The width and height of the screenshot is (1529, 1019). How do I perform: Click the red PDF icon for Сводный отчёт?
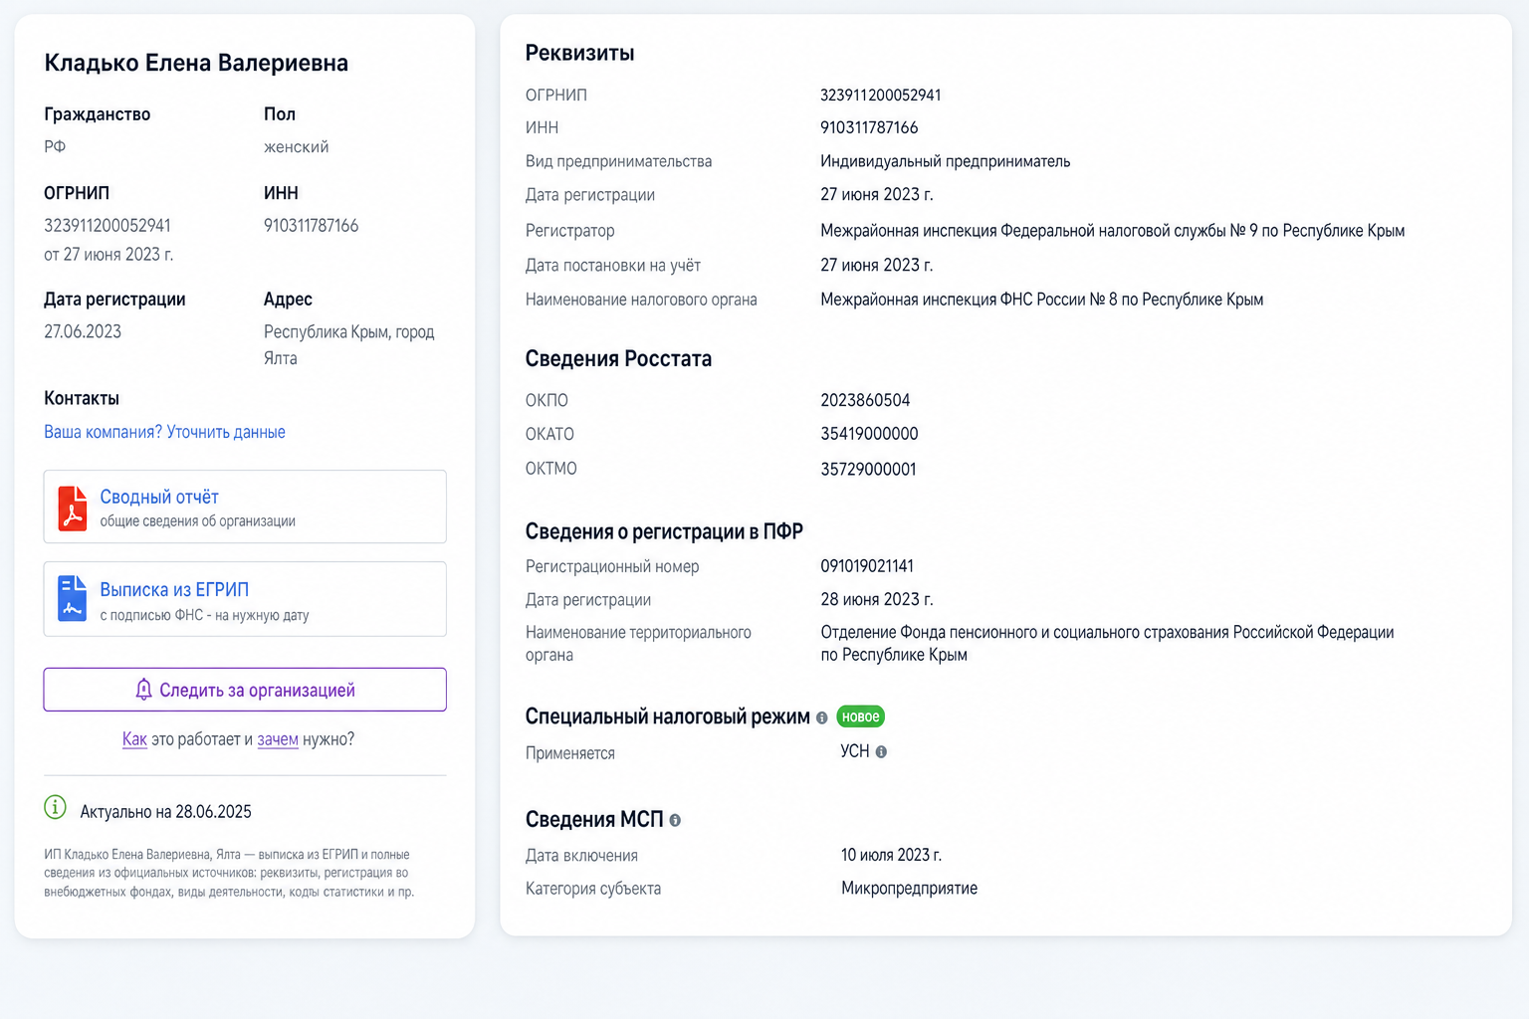pos(72,508)
